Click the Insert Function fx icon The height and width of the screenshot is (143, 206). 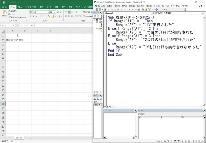tap(32, 25)
